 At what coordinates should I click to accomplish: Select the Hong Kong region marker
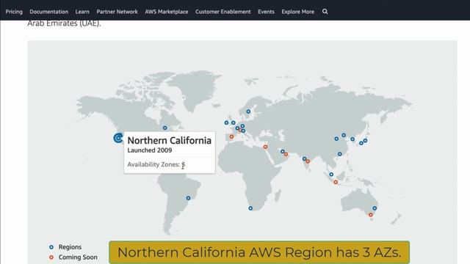(x=339, y=154)
